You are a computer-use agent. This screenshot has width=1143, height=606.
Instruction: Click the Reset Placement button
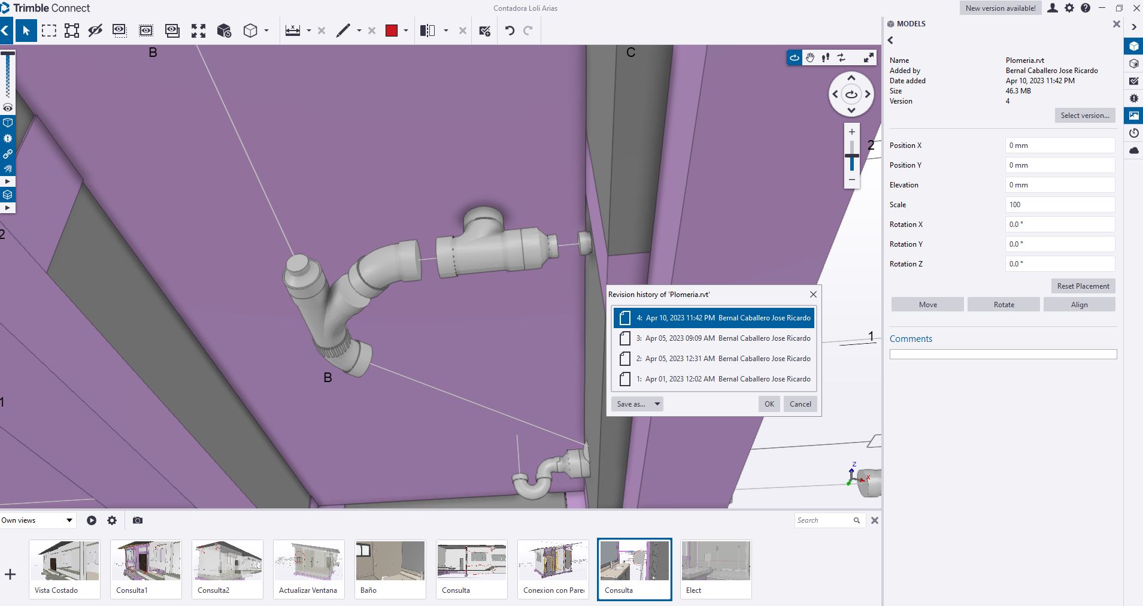pyautogui.click(x=1082, y=286)
